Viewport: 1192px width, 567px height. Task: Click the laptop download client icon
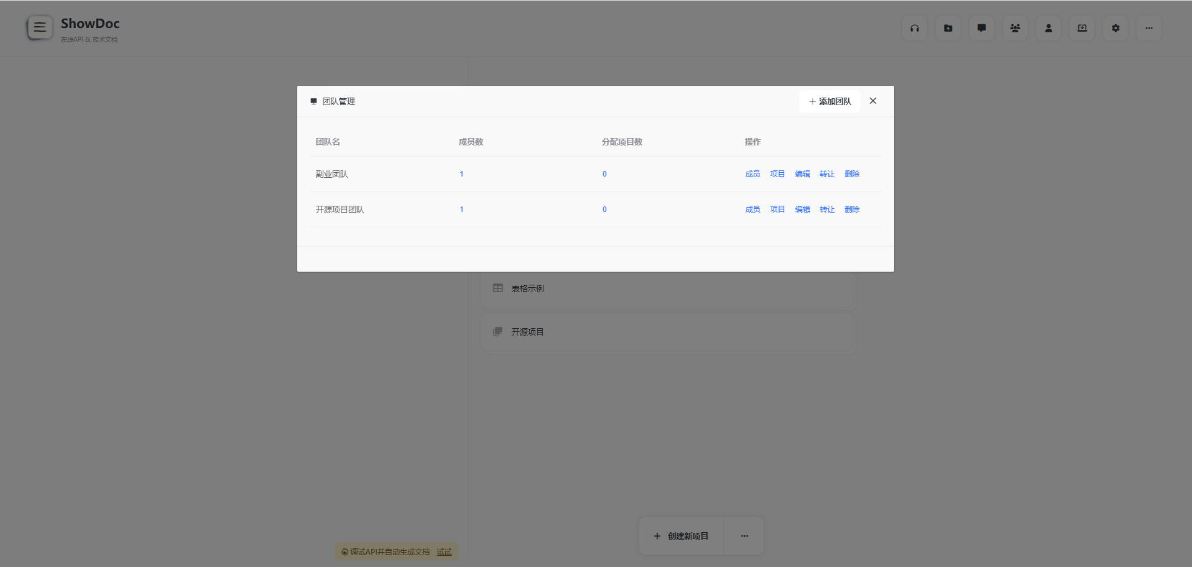point(1082,28)
